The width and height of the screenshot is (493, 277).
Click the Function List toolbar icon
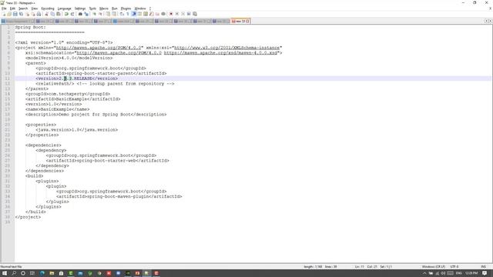tap(151, 14)
